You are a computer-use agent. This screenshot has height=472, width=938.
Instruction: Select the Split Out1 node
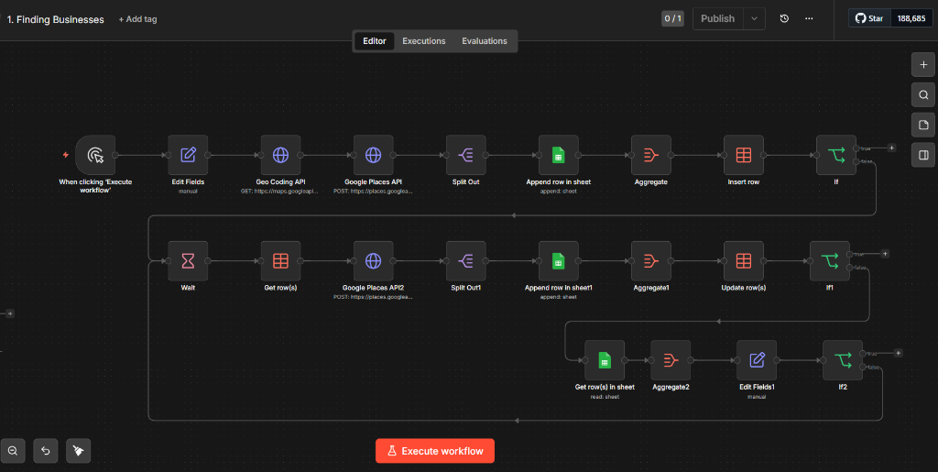(466, 261)
